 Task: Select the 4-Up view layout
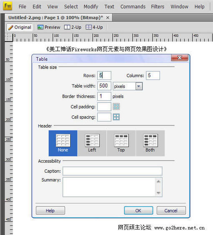pyautogui.click(x=94, y=27)
